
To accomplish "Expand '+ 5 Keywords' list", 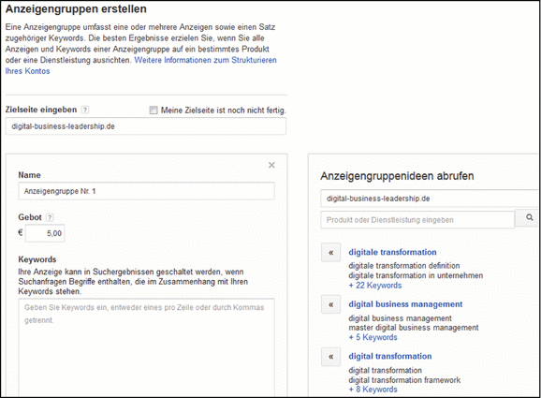I will tap(373, 337).
